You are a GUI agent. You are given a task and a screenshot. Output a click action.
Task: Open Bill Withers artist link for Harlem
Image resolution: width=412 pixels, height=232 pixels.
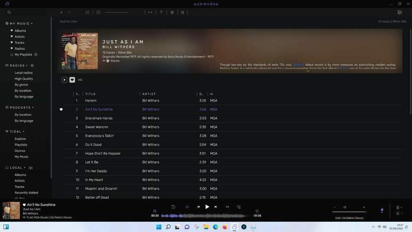tap(150, 101)
